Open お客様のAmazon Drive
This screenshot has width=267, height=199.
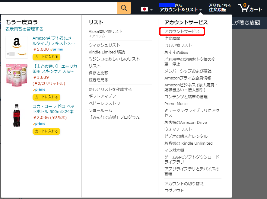(186, 123)
